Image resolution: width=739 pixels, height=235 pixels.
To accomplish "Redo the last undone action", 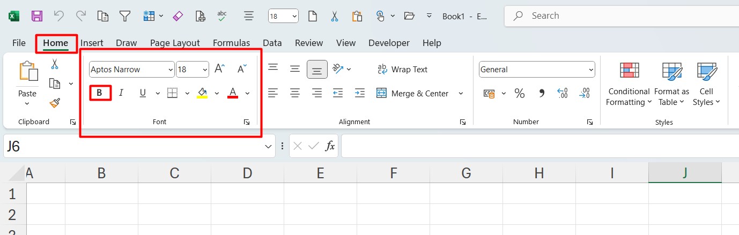I will [x=81, y=16].
